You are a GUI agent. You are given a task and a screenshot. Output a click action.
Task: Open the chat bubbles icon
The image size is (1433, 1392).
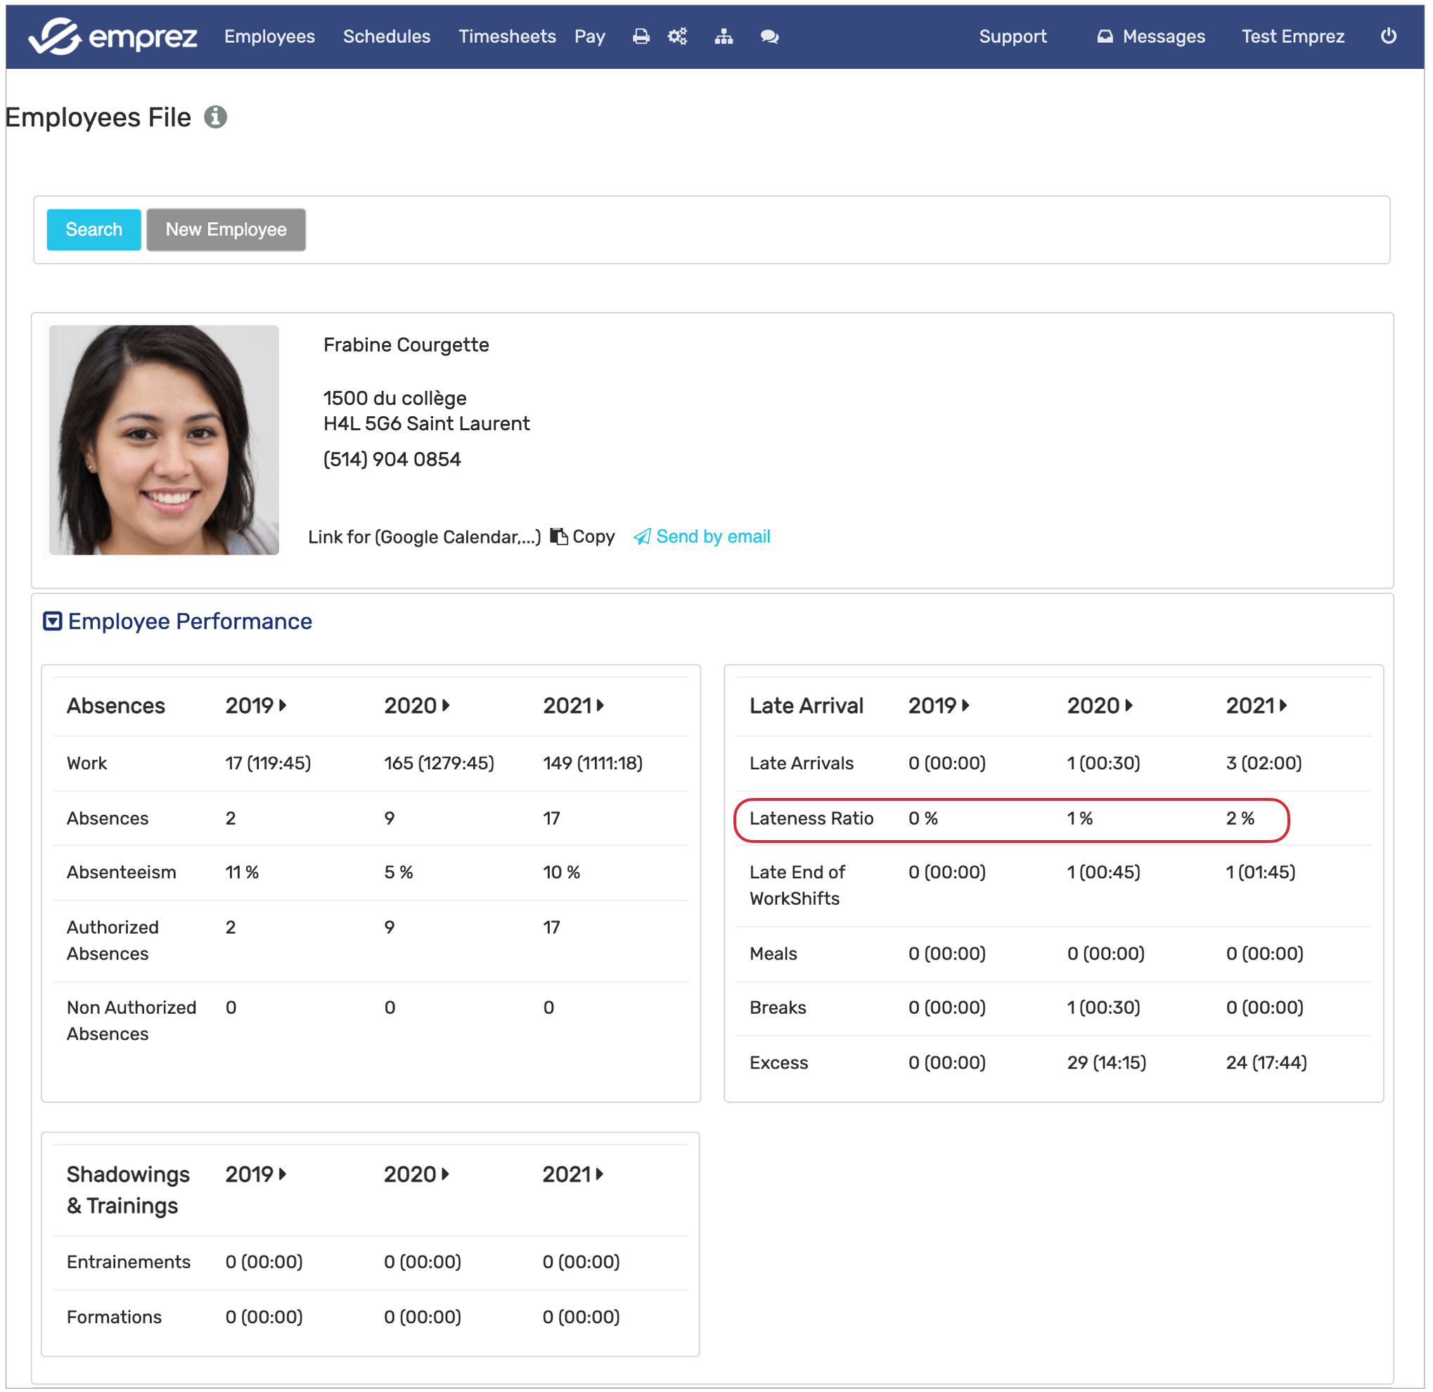[769, 37]
